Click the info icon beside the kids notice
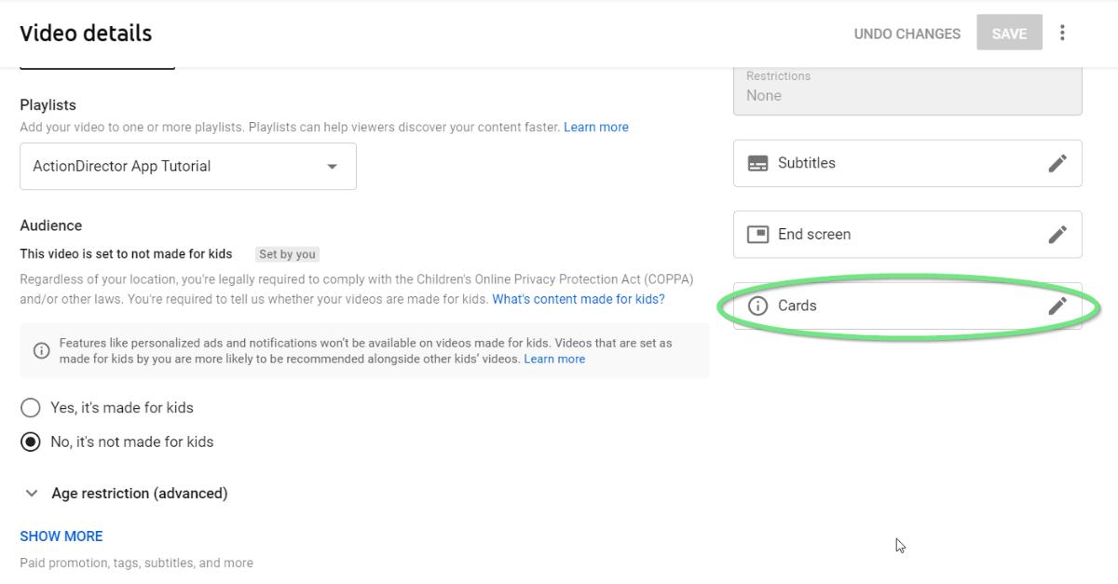The image size is (1118, 584). (x=43, y=349)
